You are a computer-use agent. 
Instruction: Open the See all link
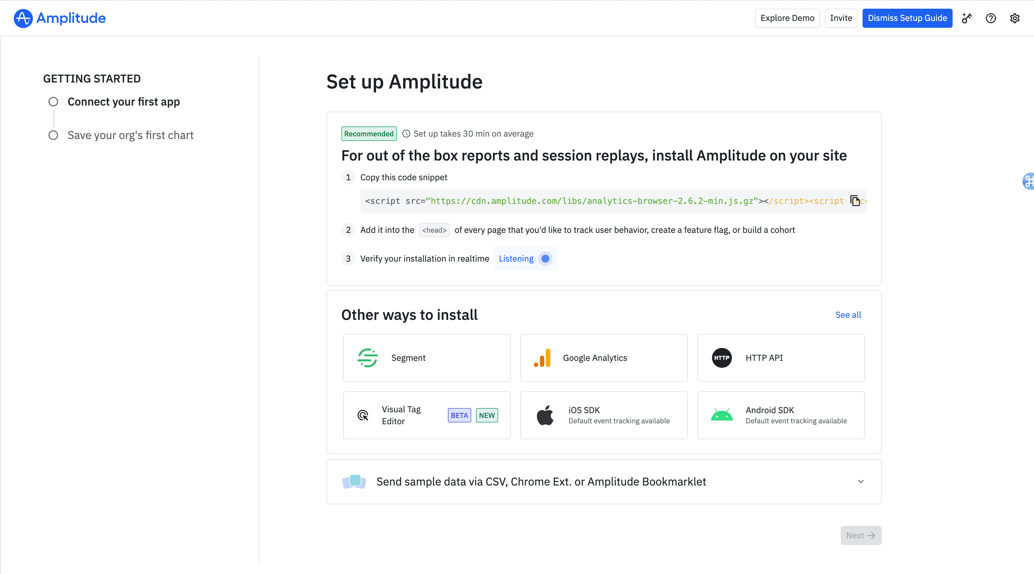[x=848, y=315]
